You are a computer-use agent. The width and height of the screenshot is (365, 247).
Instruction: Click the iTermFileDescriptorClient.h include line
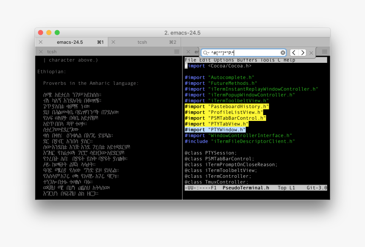coord(240,141)
